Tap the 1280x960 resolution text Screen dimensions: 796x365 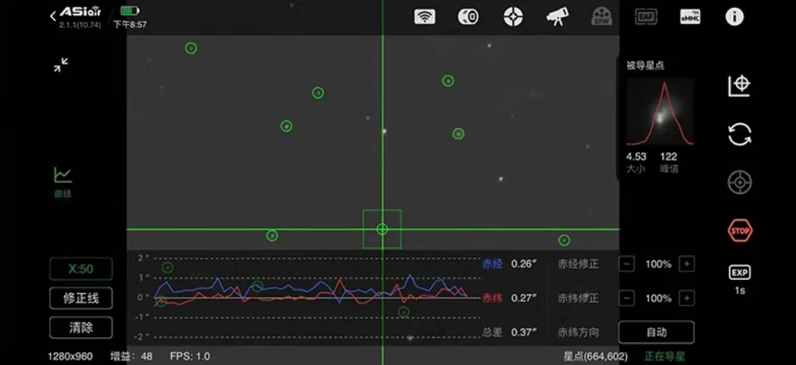(70, 356)
